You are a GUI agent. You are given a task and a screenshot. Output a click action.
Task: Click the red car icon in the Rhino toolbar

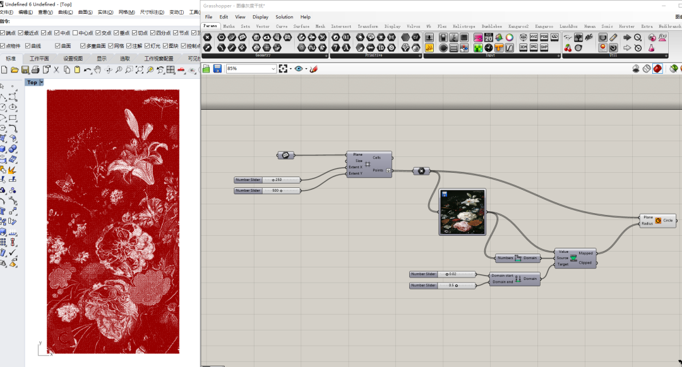181,70
